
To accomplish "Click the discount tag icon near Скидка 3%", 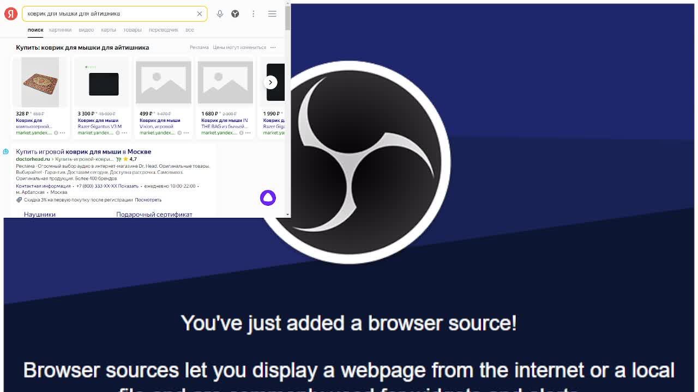I will (x=19, y=200).
